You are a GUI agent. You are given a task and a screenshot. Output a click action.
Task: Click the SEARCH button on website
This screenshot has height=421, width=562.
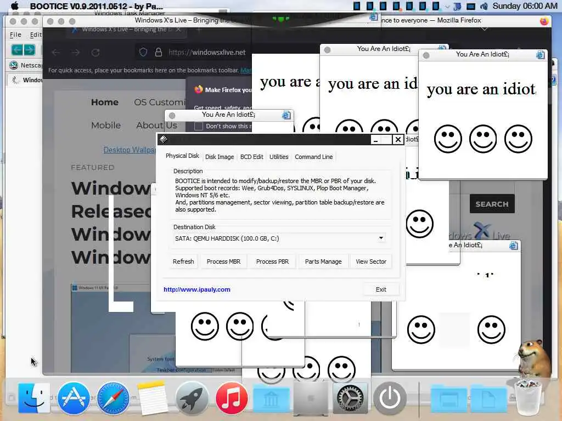click(x=492, y=204)
